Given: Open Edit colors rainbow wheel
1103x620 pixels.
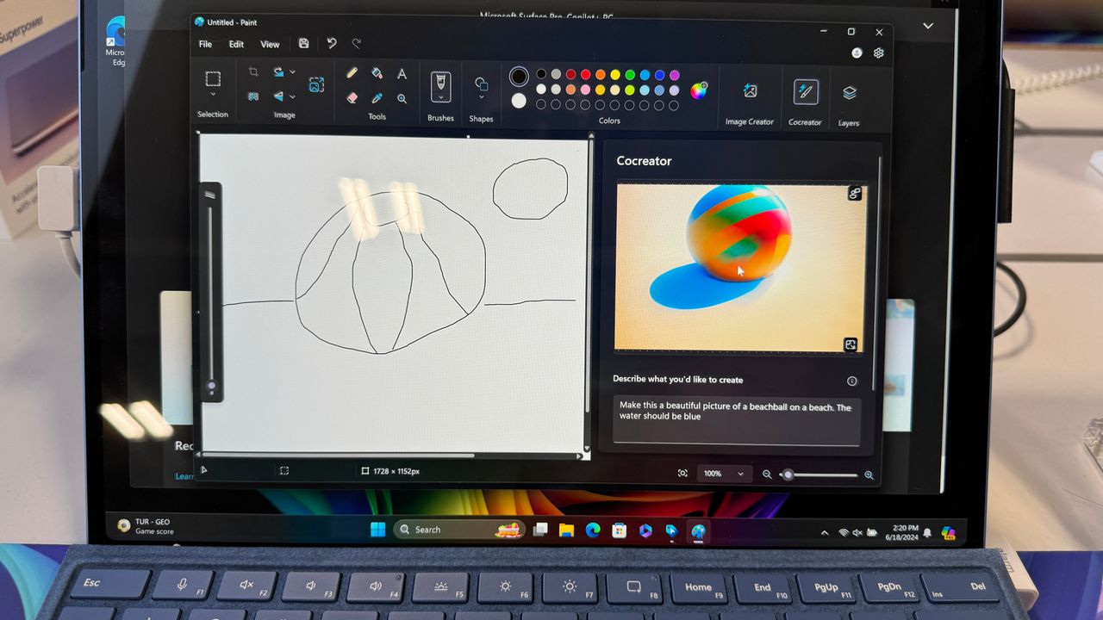Looking at the screenshot, I should pos(699,90).
